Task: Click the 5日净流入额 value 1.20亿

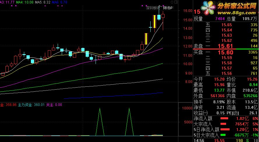Action: click(x=243, y=129)
